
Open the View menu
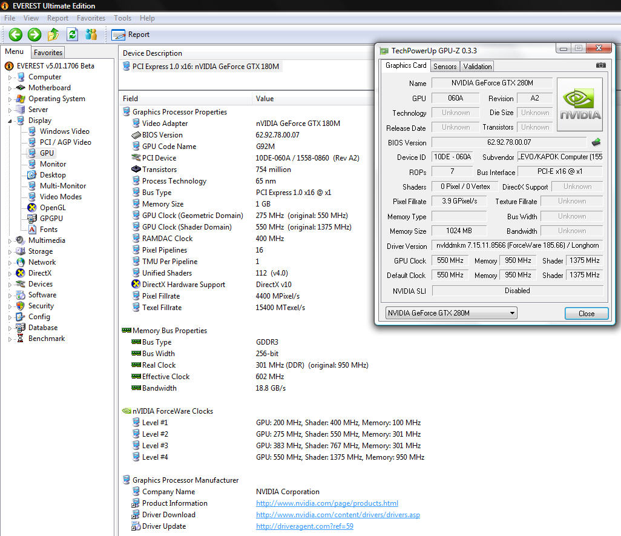coord(31,18)
